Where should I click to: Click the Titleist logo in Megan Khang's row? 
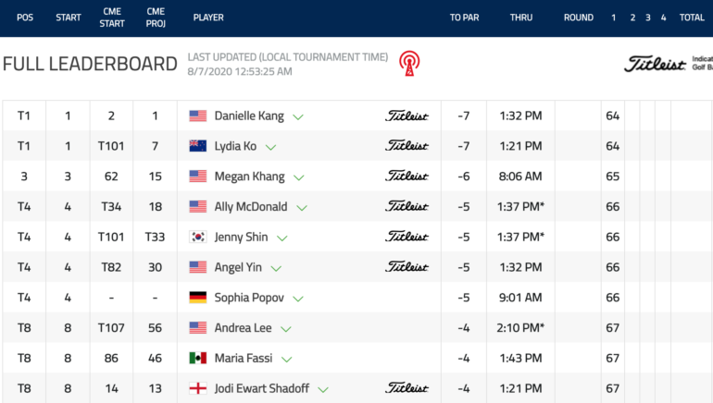tap(407, 176)
